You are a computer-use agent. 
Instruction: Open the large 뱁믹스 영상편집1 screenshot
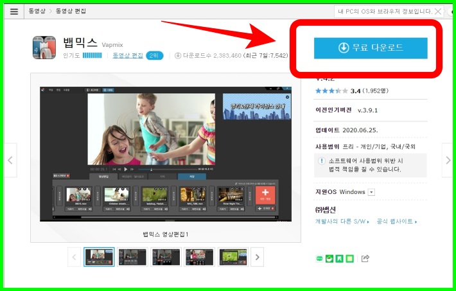(166, 154)
